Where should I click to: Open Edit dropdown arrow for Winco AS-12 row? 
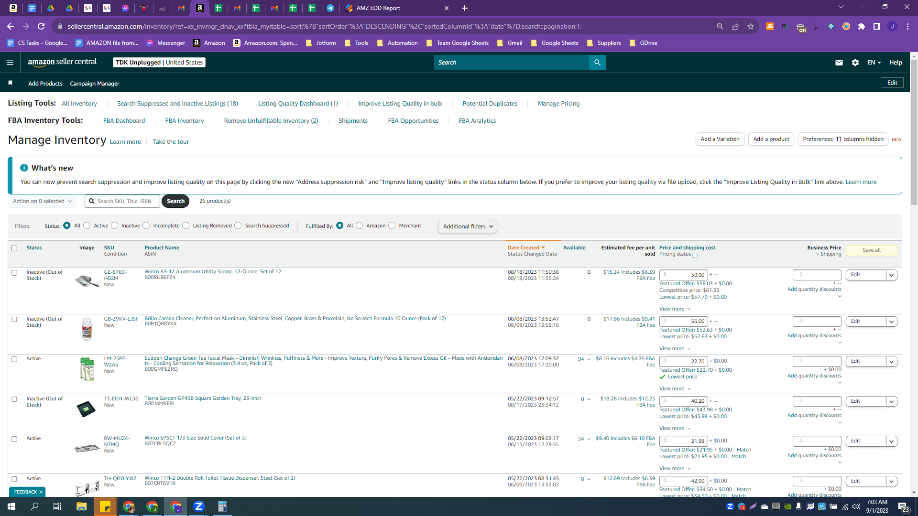point(891,275)
